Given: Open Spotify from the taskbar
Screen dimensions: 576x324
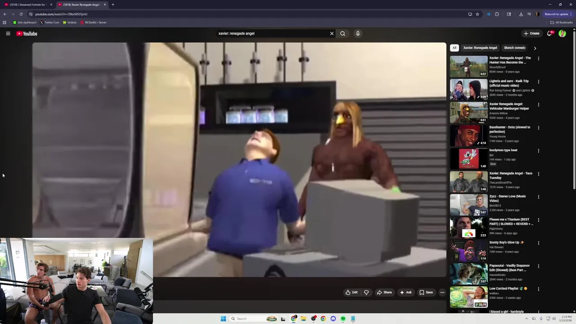Looking at the screenshot, I should click(x=343, y=319).
